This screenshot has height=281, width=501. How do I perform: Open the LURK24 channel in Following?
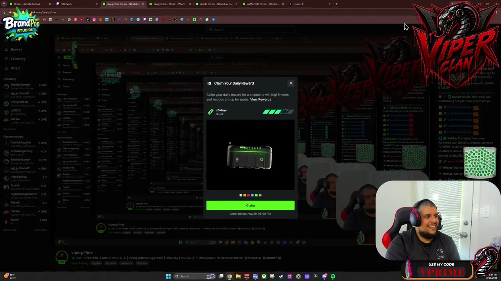tap(25, 112)
